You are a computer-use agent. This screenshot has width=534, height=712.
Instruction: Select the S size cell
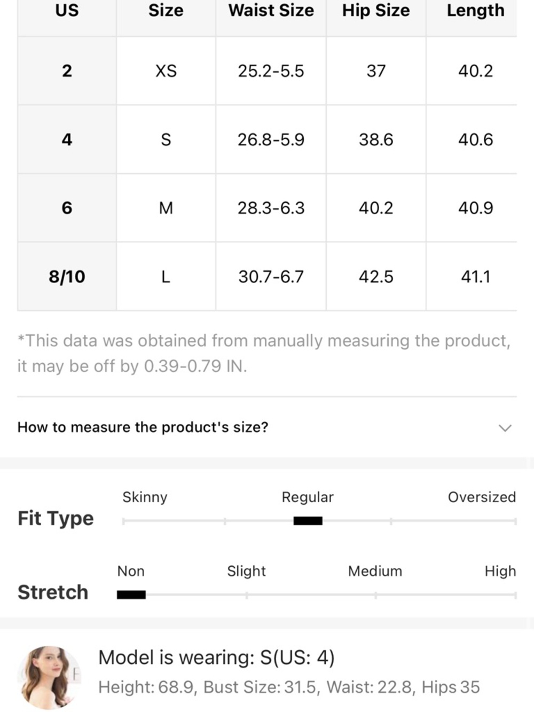click(166, 139)
